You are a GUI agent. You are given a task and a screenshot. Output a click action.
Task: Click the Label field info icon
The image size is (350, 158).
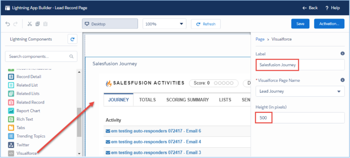click(x=342, y=53)
